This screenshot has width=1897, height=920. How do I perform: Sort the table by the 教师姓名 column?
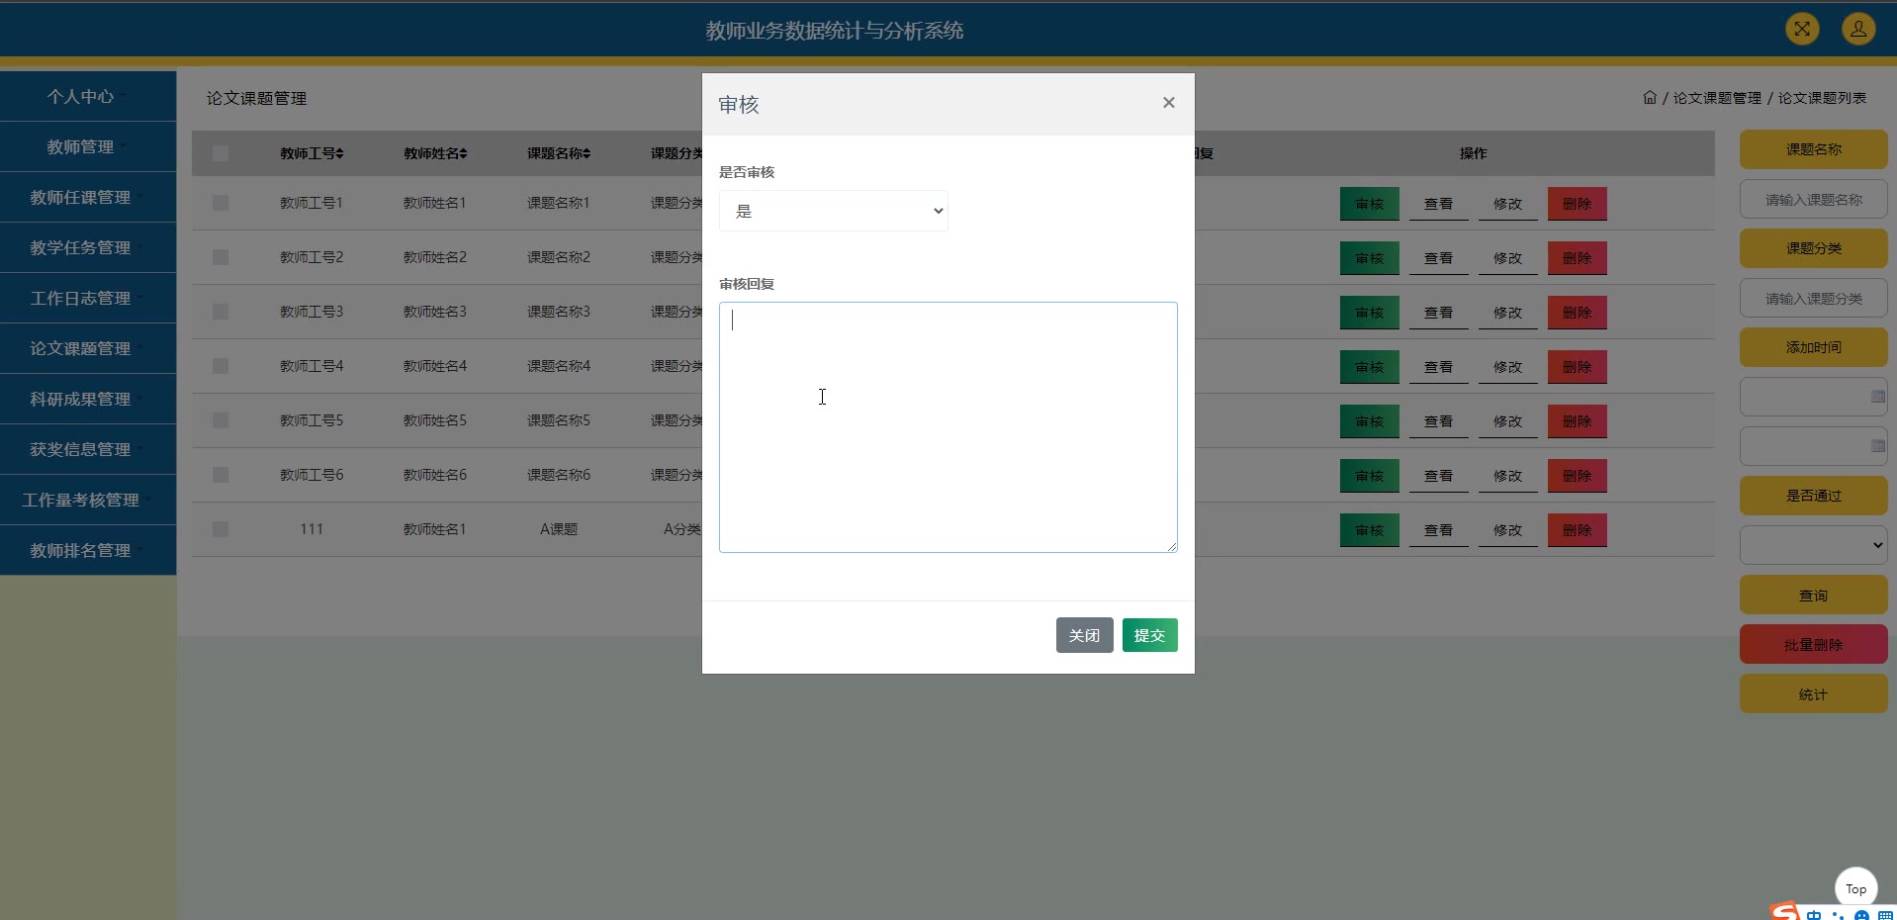[x=435, y=153]
